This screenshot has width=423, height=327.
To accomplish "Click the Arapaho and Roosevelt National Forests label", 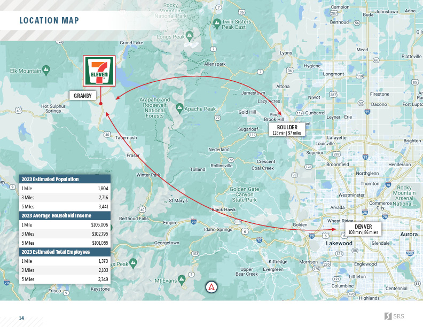I will click(x=154, y=107).
